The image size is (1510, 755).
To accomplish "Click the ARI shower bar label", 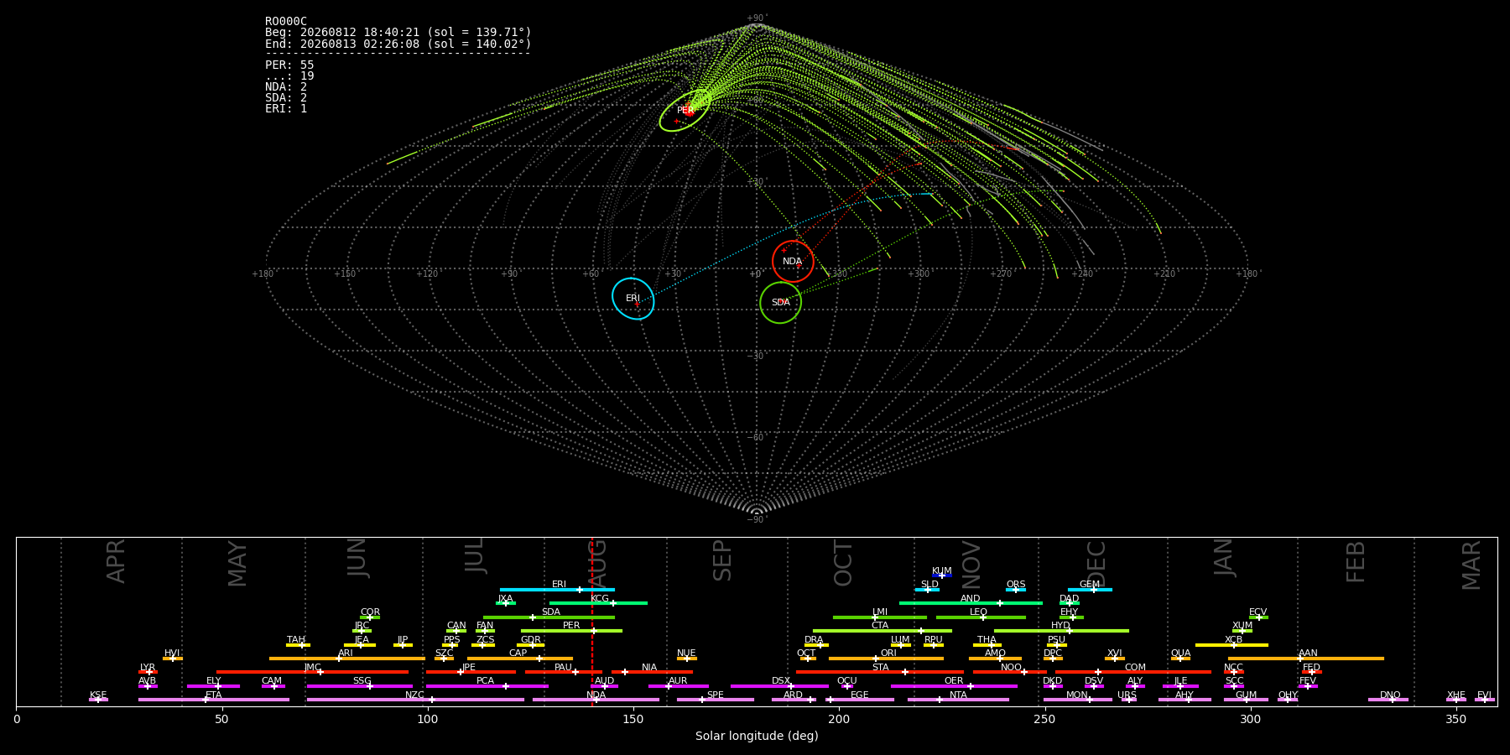I will tap(346, 653).
